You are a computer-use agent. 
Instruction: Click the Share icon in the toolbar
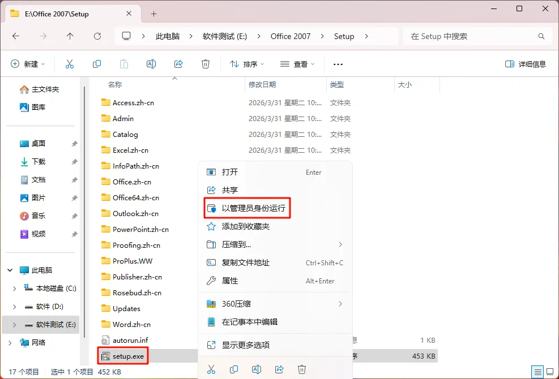(x=178, y=64)
